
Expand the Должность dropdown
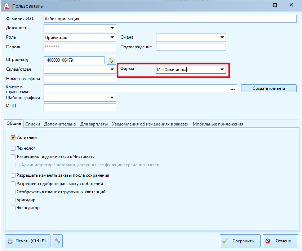(x=112, y=28)
